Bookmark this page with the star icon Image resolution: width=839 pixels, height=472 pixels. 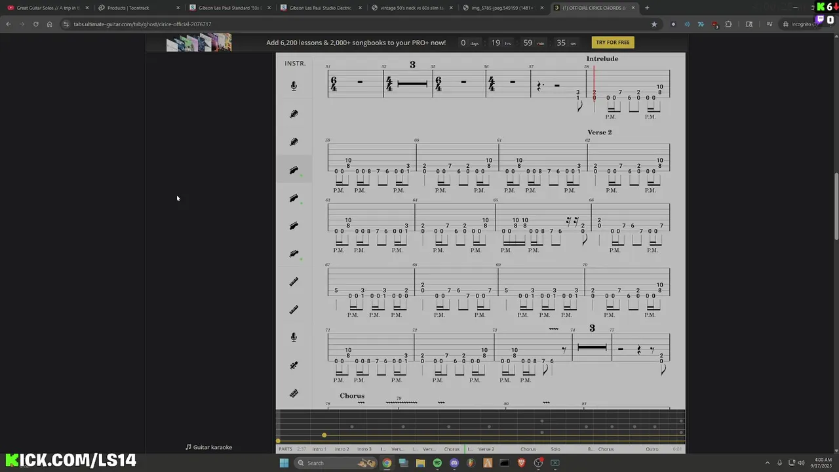[654, 24]
